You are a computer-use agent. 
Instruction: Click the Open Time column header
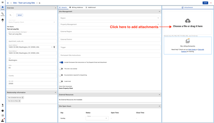click(x=115, y=113)
